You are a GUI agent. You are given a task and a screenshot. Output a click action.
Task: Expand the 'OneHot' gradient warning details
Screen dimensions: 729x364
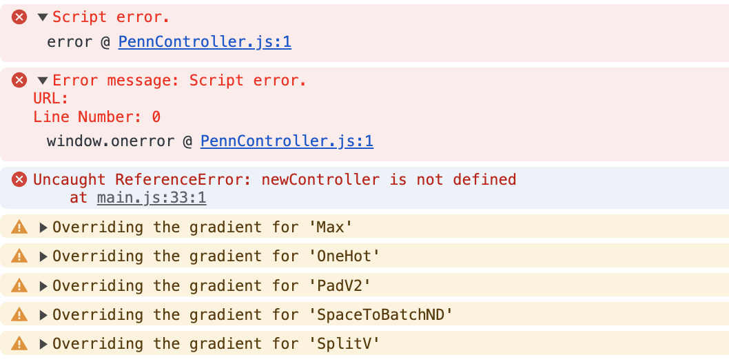(x=43, y=256)
